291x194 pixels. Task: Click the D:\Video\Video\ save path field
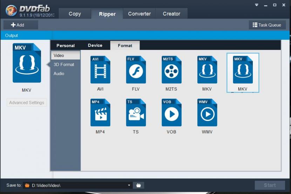tap(78, 185)
